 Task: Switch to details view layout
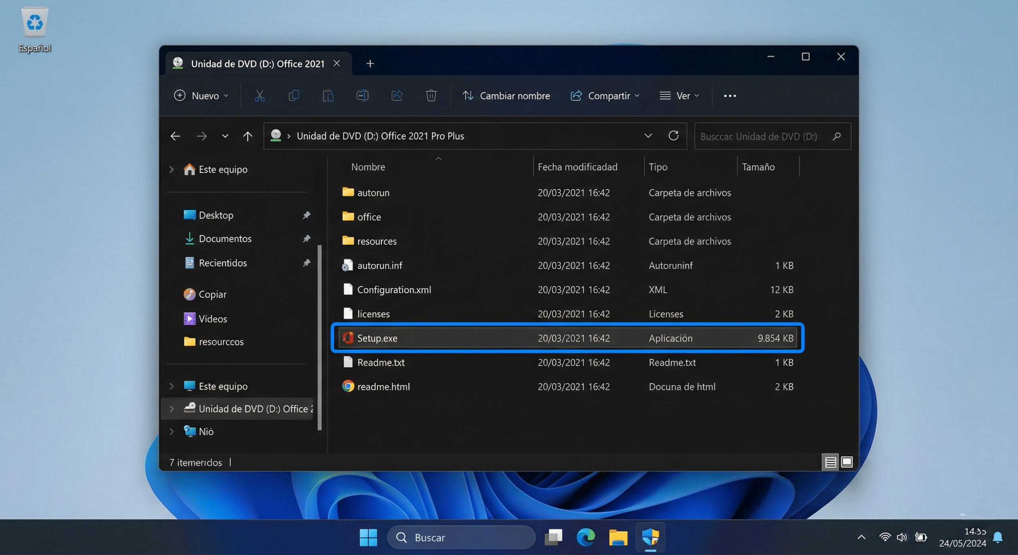click(x=830, y=462)
